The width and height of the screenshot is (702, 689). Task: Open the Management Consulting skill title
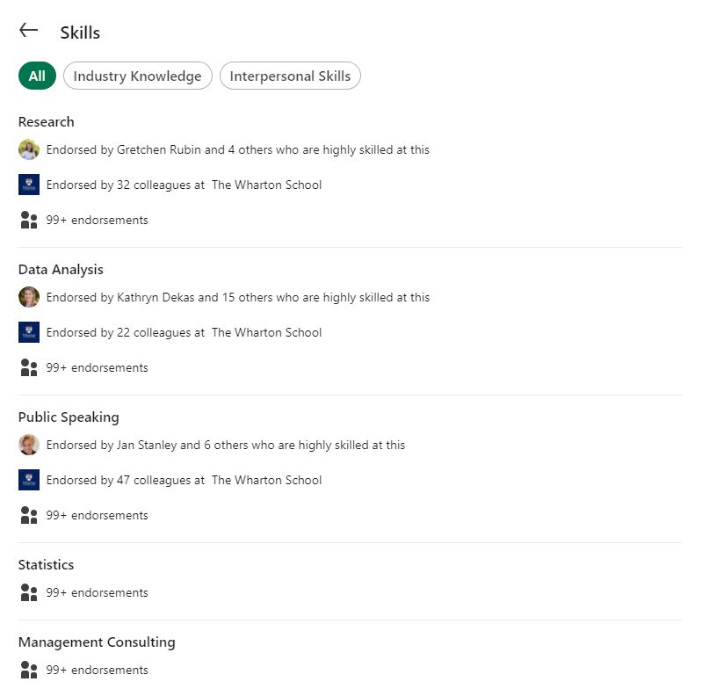97,642
